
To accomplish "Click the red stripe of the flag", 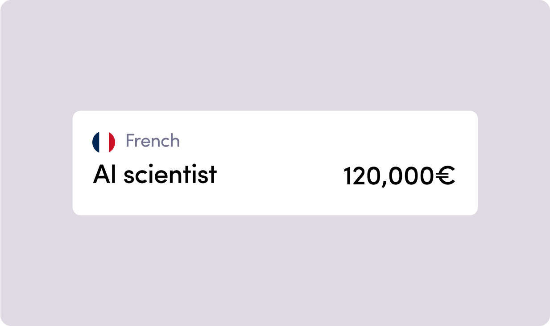I will pyautogui.click(x=112, y=142).
